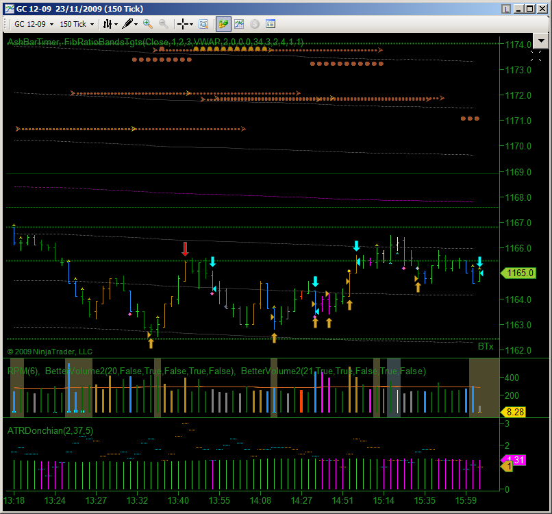Open the Indicators chart icon

click(239, 24)
